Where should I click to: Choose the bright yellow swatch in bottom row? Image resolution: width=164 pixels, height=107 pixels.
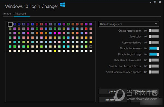pyautogui.click(x=55, y=51)
